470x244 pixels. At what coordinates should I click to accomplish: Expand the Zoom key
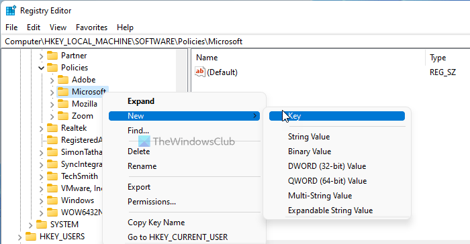coord(52,117)
